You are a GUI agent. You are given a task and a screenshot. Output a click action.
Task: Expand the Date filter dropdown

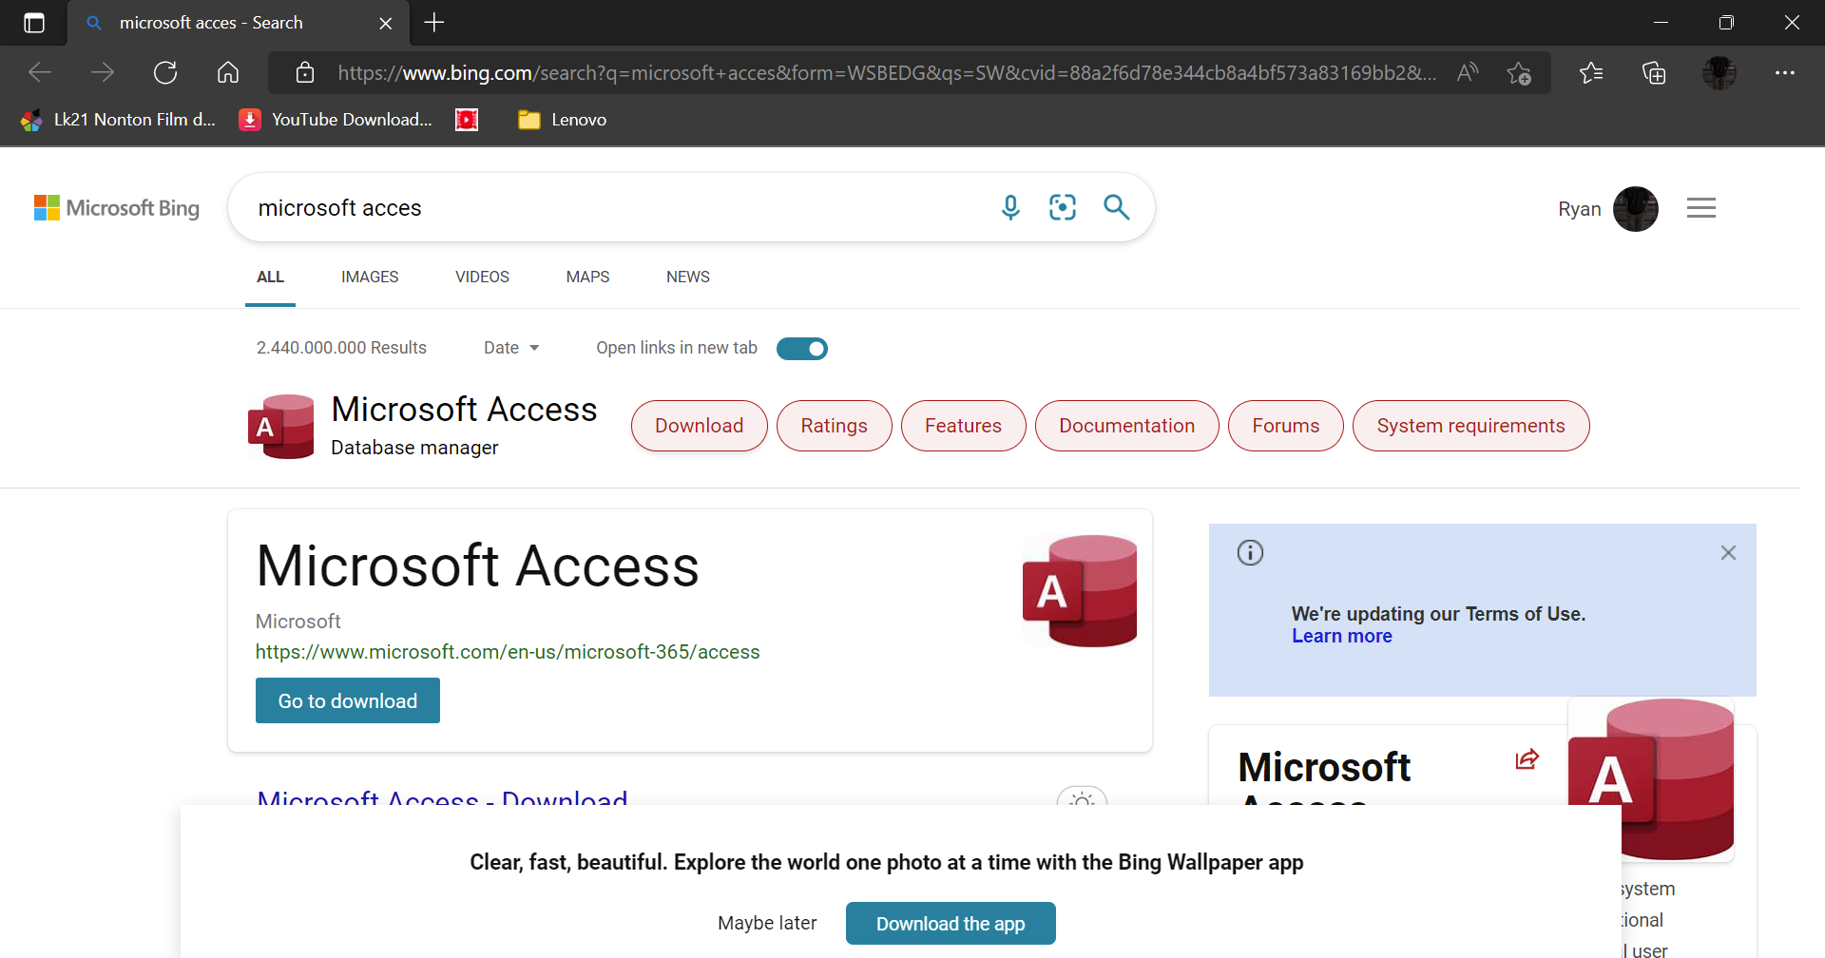point(511,348)
